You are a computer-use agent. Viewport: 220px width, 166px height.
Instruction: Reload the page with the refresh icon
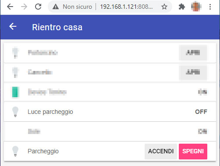click(38, 7)
